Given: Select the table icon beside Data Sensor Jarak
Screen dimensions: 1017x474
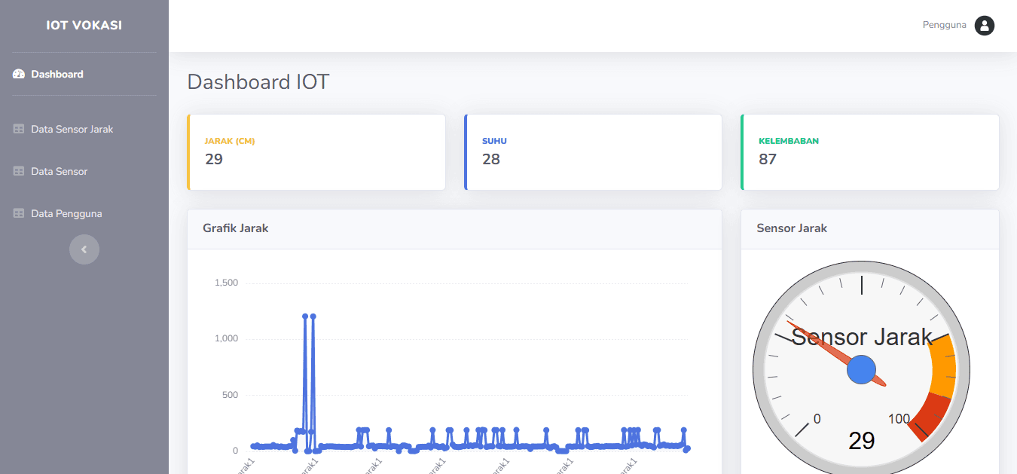Looking at the screenshot, I should [17, 129].
